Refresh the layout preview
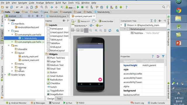Screen dimensions: 187x105 [x=110, y=30]
